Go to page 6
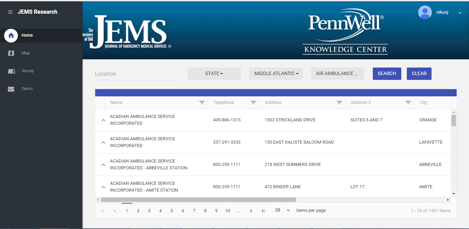The height and width of the screenshot is (229, 469). [x=183, y=211]
